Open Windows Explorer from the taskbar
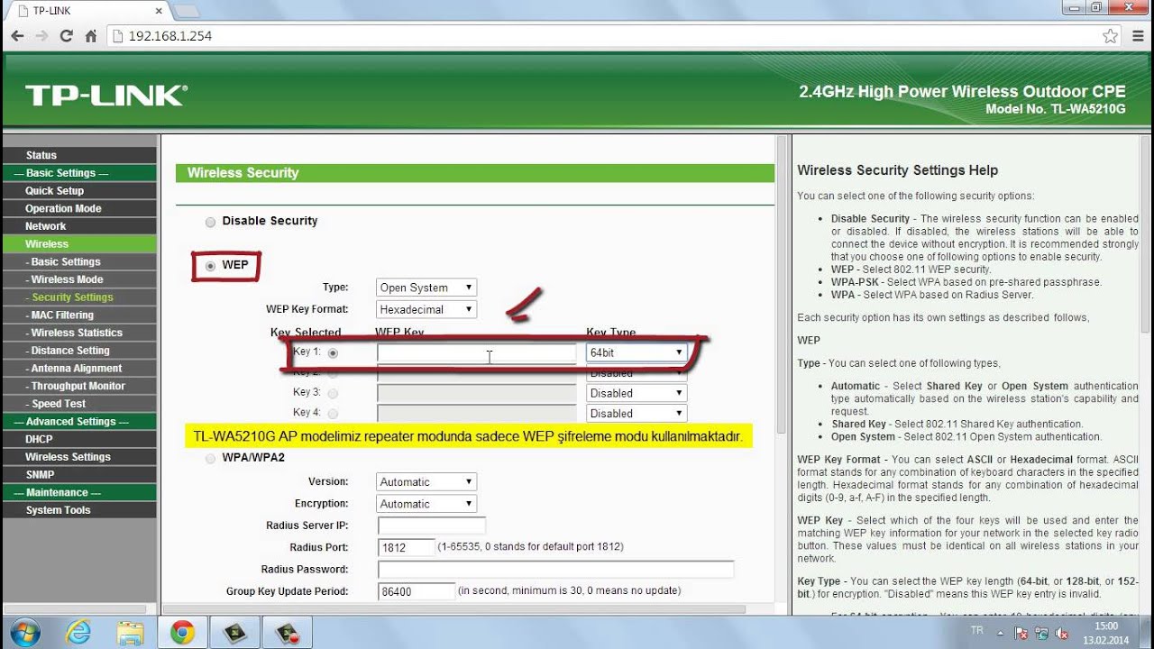1154x649 pixels. pyautogui.click(x=131, y=632)
